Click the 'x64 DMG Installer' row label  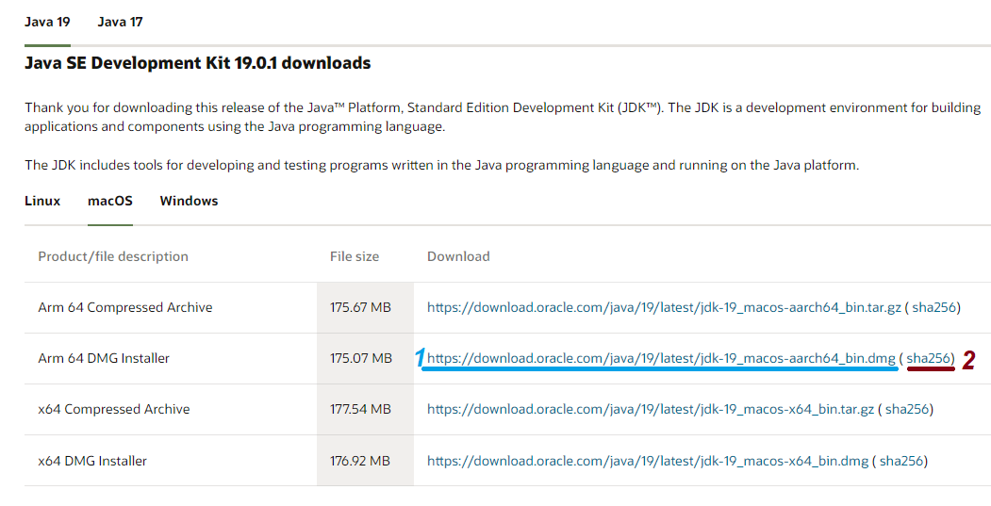92,461
